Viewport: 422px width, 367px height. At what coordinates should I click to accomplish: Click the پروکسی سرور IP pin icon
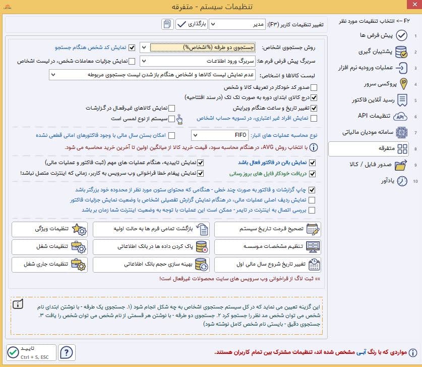(403, 84)
